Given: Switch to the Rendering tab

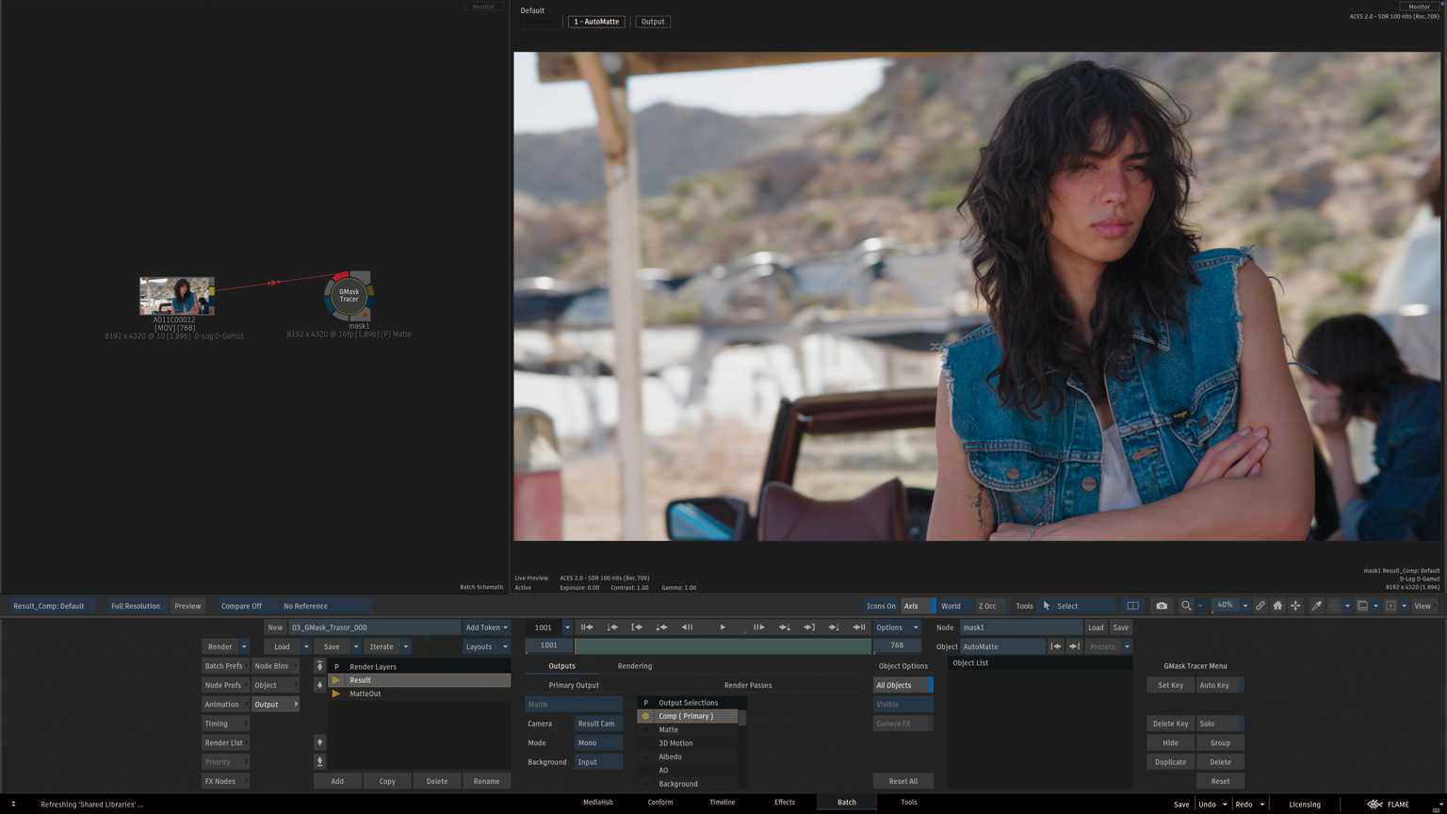Looking at the screenshot, I should click(x=634, y=666).
